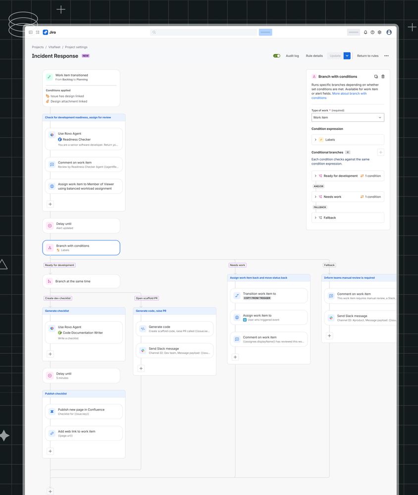Screen dimensions: 418x495
Task: Open the Type of work dropdown
Action: point(348,117)
